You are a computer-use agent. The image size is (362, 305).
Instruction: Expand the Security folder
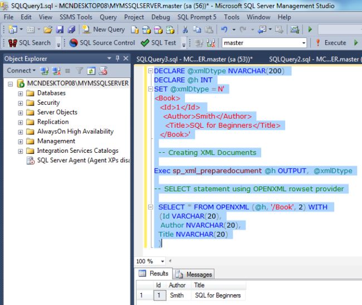coord(20,103)
